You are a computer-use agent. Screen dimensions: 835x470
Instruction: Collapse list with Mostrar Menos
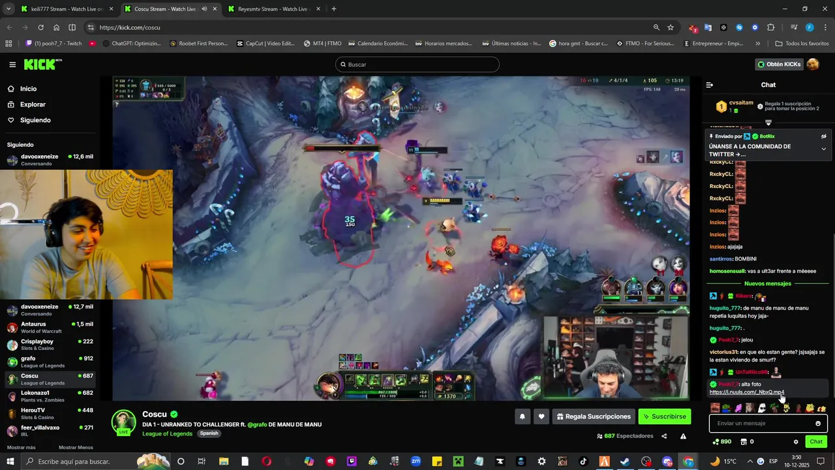[x=76, y=448]
